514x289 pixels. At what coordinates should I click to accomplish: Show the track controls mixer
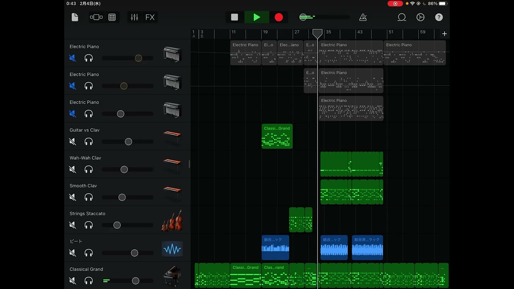click(135, 17)
